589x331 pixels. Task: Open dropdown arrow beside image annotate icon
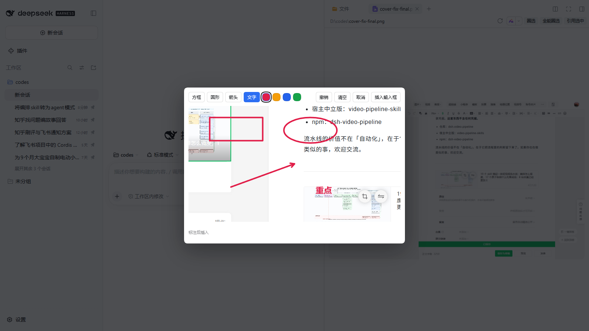[x=519, y=21]
